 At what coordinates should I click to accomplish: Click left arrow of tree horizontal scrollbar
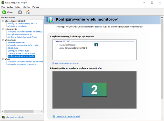pyautogui.click(x=2, y=111)
